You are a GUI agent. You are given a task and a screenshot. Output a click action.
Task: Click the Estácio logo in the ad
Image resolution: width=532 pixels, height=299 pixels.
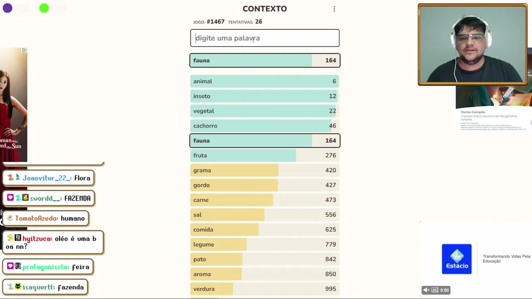tap(456, 259)
